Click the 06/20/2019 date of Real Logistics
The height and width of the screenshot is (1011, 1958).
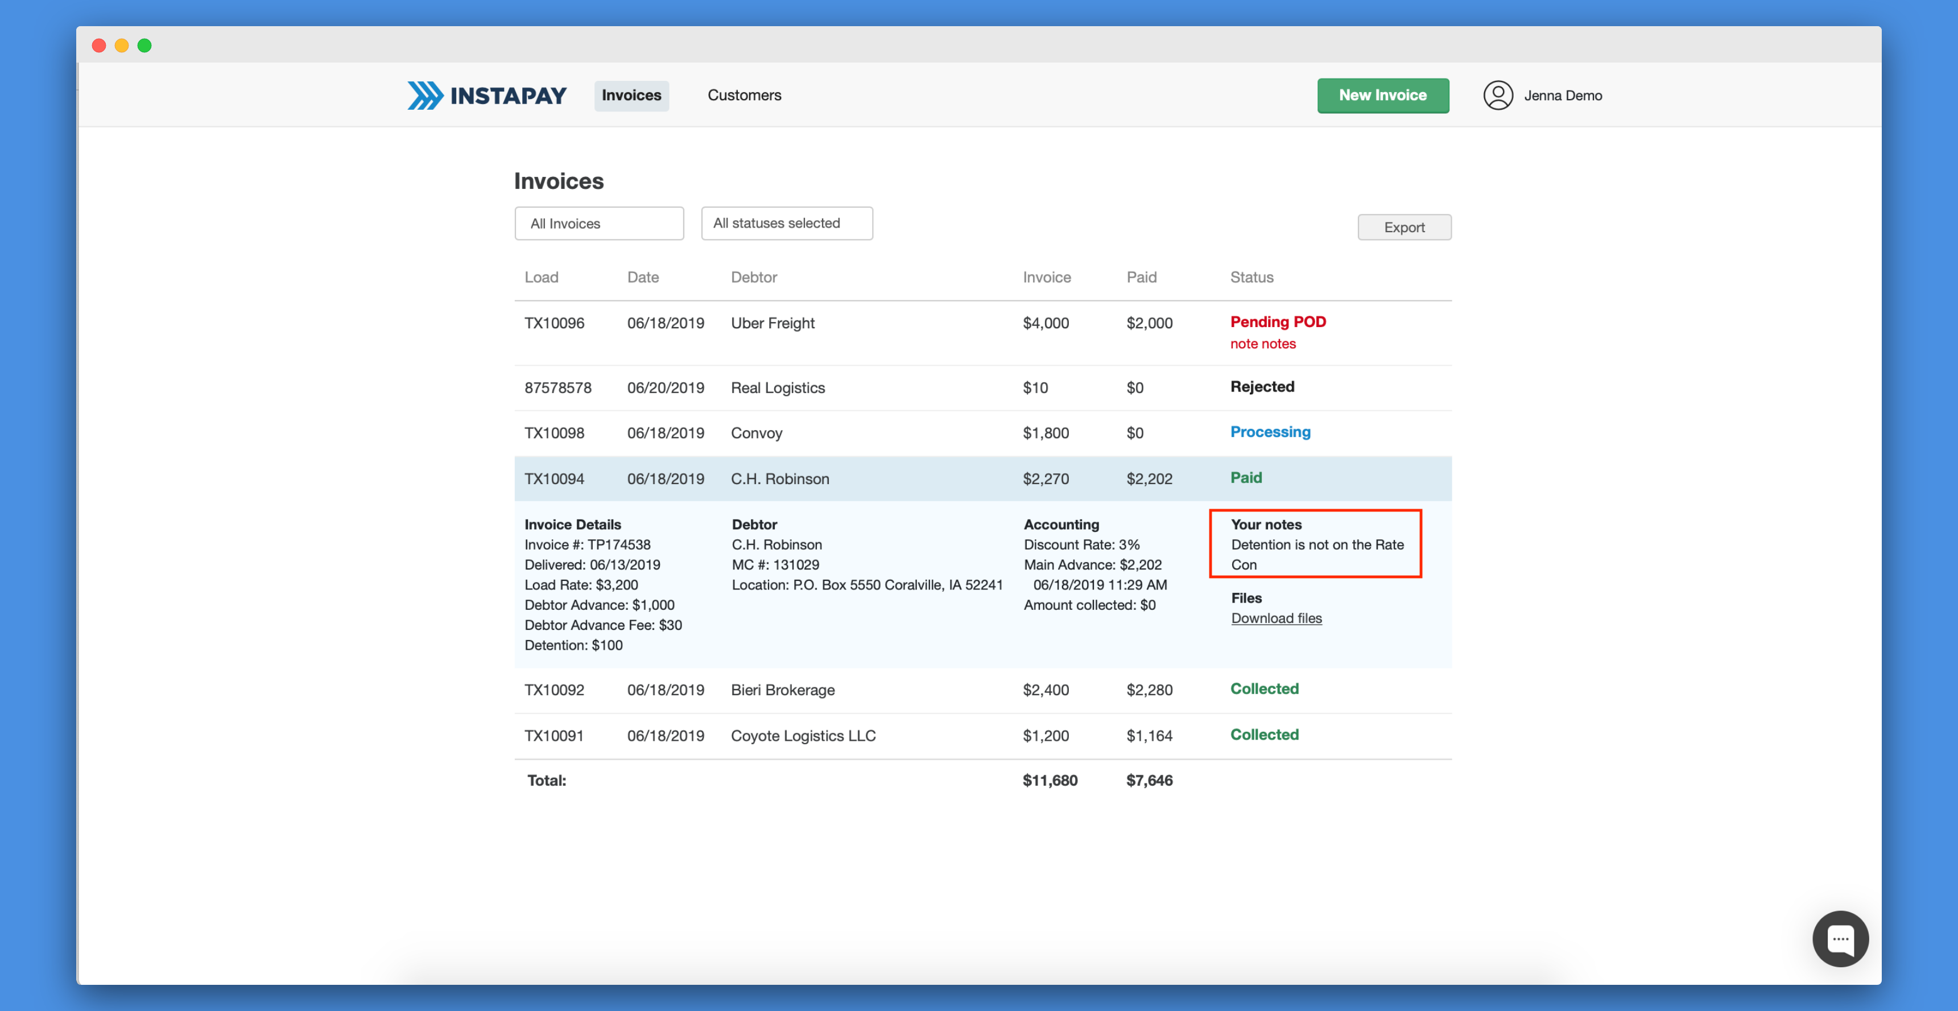(x=665, y=387)
